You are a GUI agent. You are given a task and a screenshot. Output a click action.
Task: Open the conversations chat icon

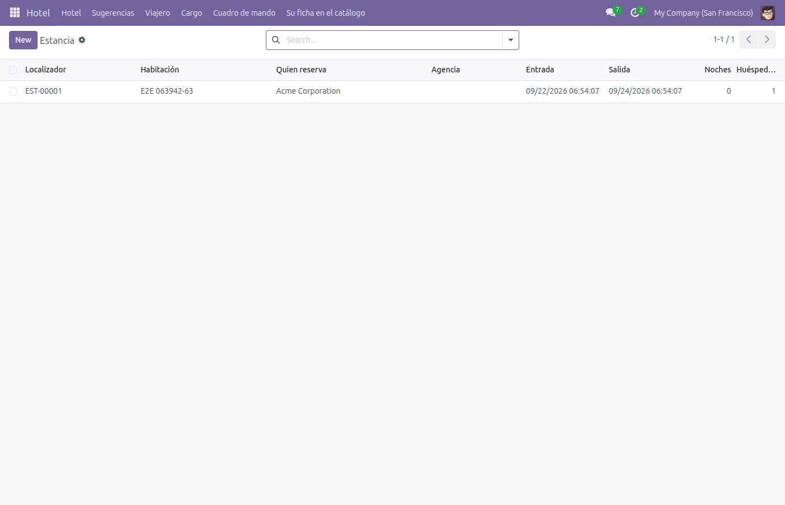tap(611, 12)
